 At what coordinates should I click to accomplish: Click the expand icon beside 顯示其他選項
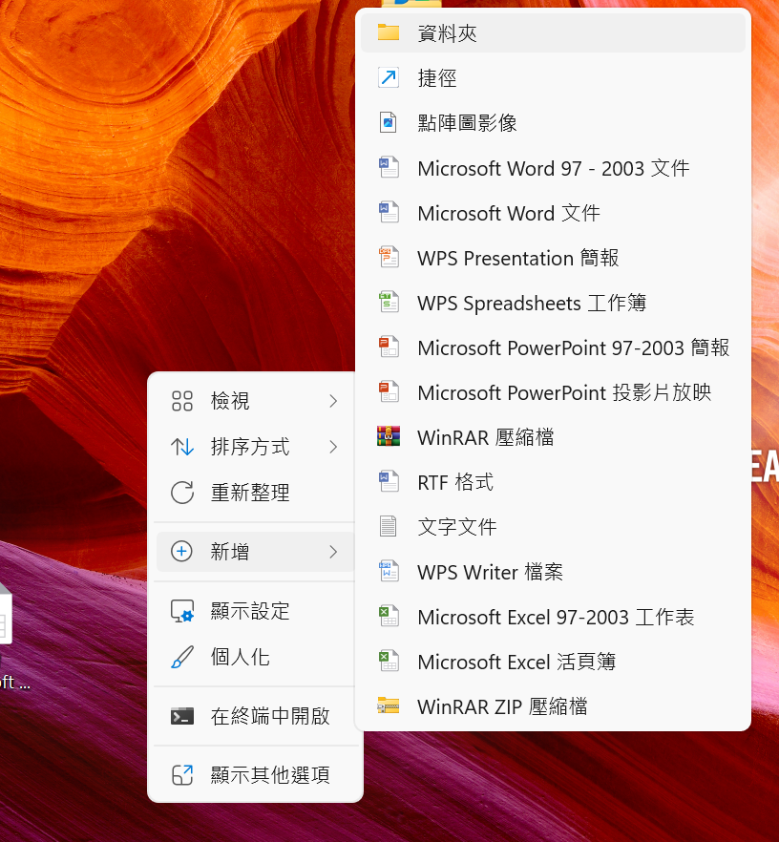click(182, 775)
